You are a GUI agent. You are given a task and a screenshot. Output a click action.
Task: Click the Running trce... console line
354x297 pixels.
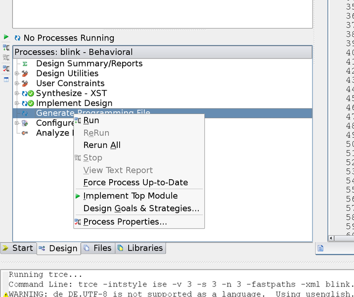pos(45,274)
